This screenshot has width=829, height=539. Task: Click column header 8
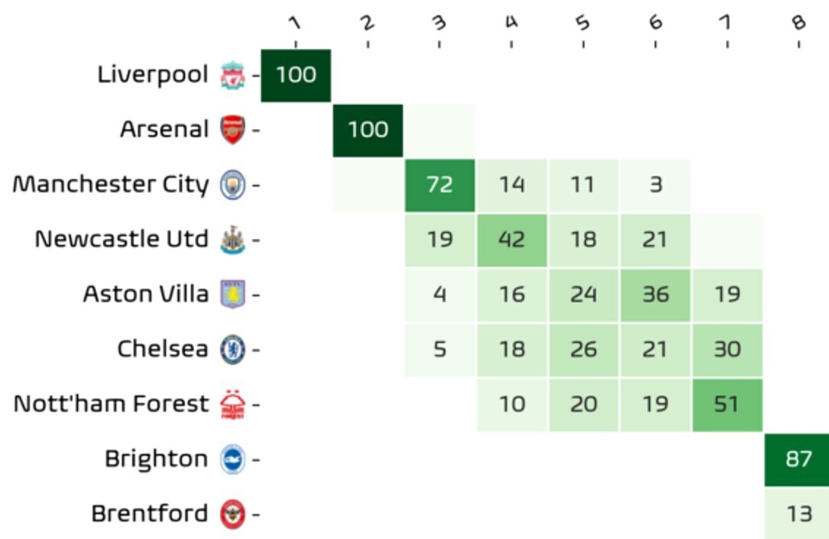(799, 22)
